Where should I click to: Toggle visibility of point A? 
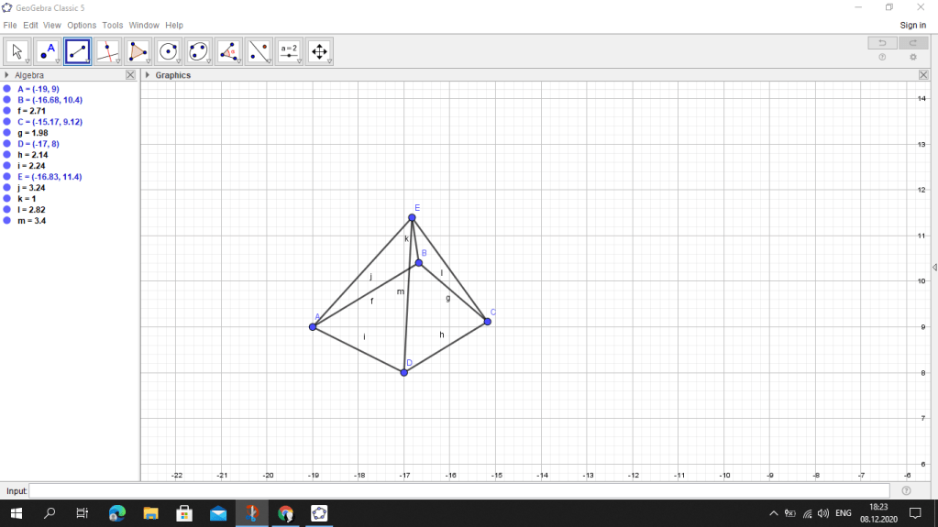point(7,89)
